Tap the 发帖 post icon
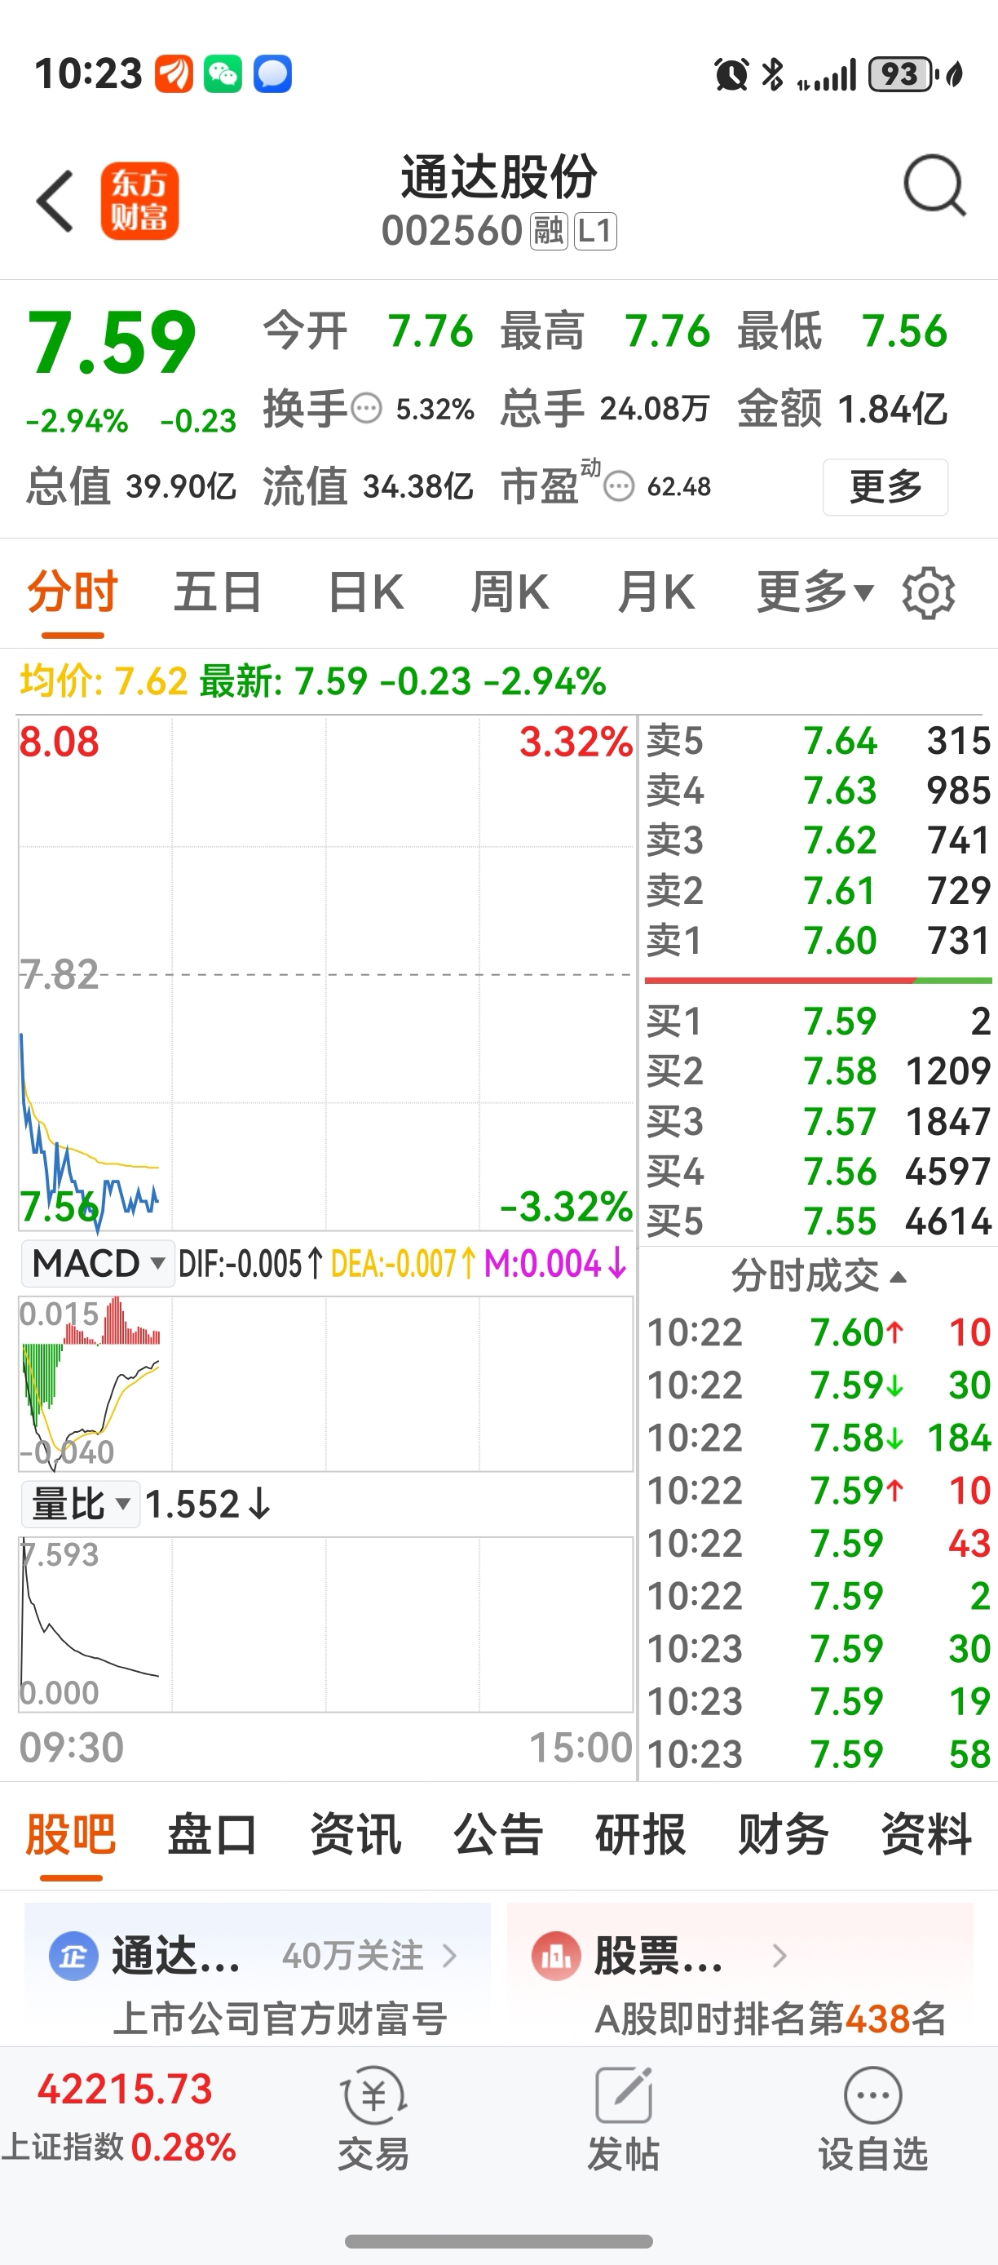 pos(624,2095)
